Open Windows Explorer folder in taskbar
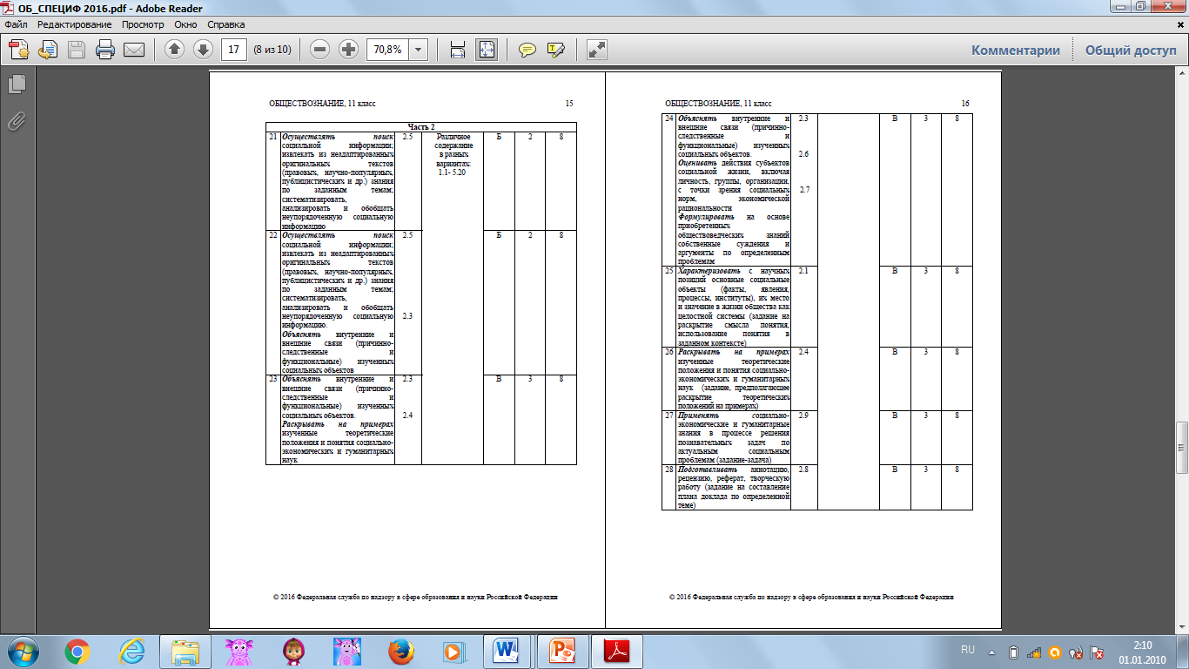The image size is (1189, 669). [185, 651]
